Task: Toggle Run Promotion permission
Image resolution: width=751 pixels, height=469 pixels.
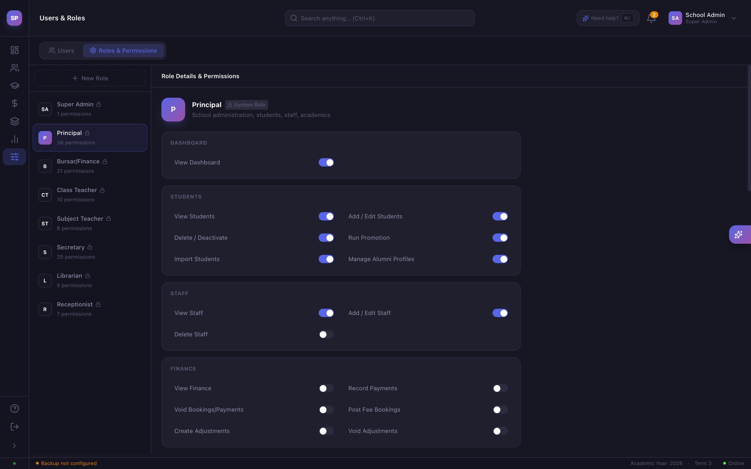Action: coord(500,238)
